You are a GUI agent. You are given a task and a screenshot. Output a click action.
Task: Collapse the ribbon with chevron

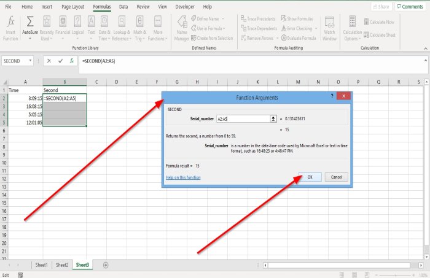pos(425,48)
